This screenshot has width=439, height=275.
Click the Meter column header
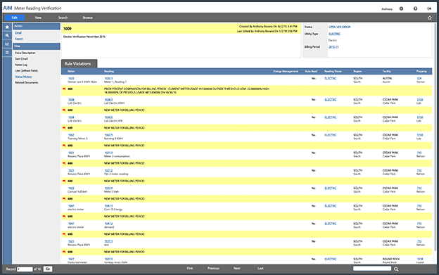(71, 71)
